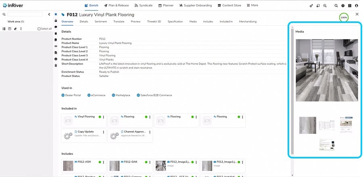The height and width of the screenshot is (177, 363).
Task: Open the Specification tab
Action: [x=175, y=21]
